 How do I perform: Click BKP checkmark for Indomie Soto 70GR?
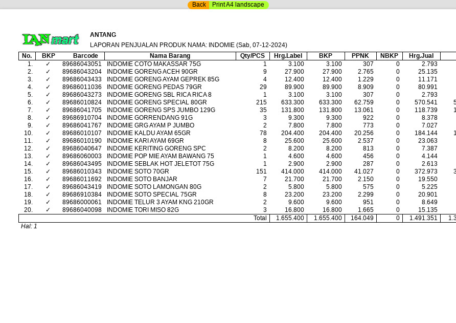tap(48, 171)
